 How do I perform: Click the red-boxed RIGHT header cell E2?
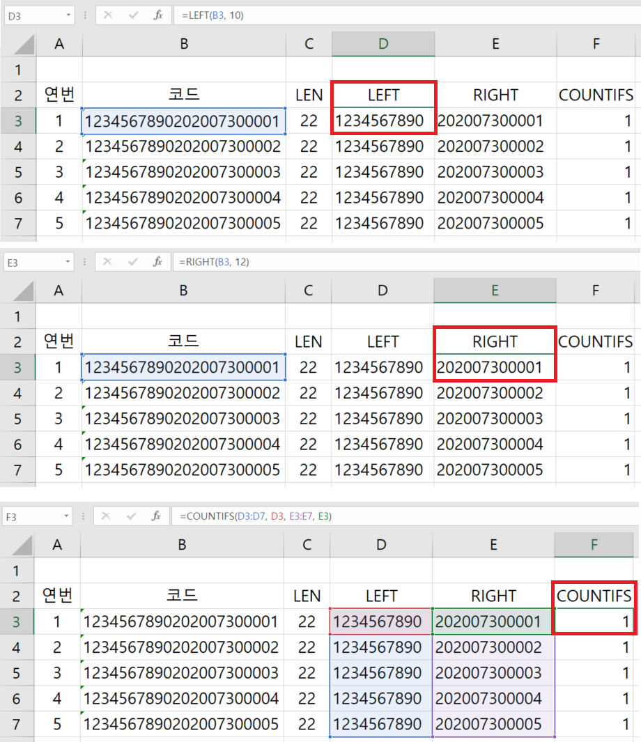click(495, 341)
